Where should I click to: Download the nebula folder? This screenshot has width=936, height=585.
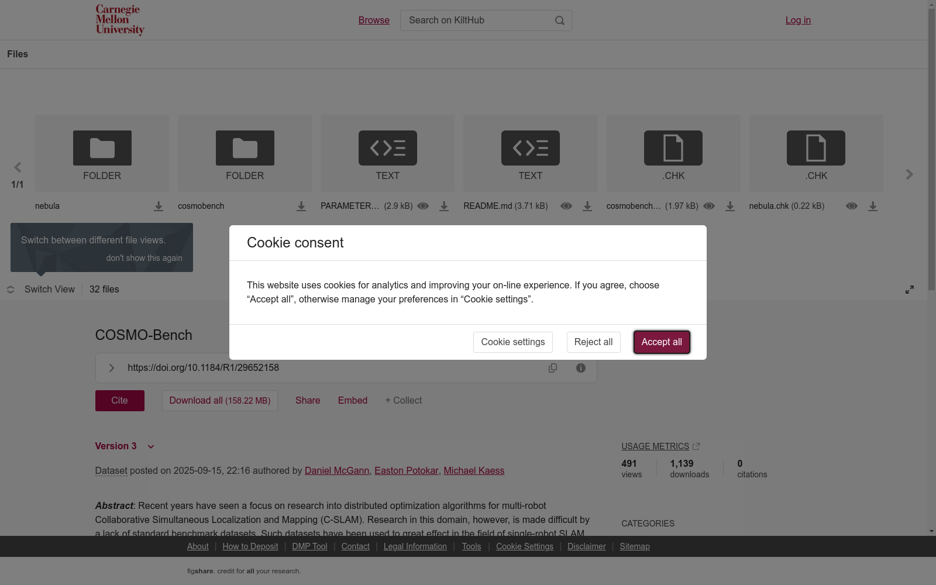(159, 207)
